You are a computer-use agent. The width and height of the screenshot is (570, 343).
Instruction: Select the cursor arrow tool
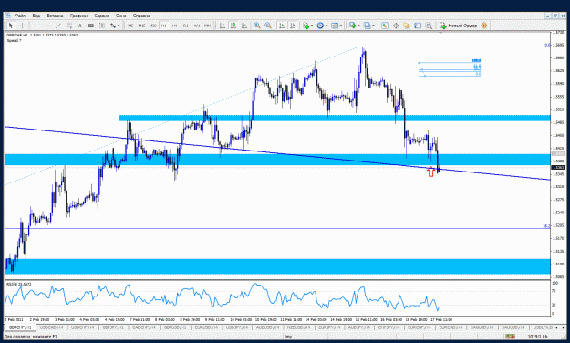(11, 26)
